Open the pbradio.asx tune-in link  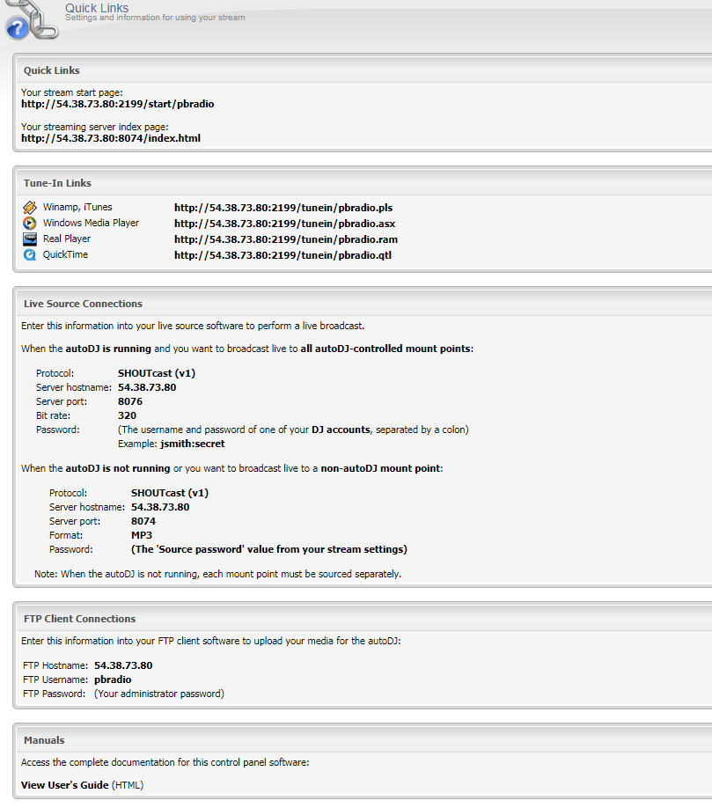284,224
